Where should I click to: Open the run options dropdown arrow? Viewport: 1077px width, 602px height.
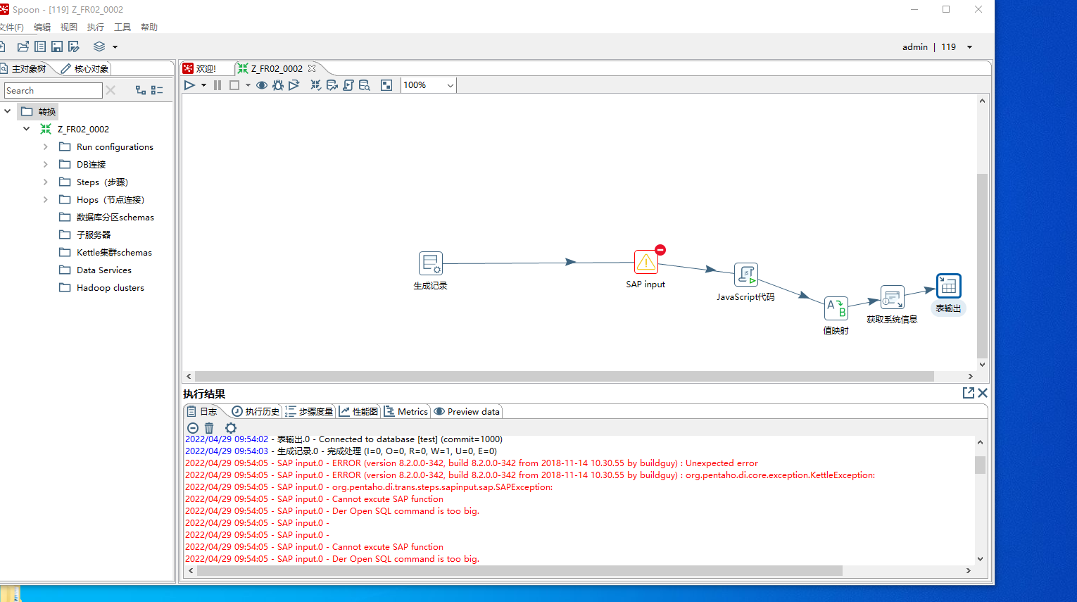point(203,85)
